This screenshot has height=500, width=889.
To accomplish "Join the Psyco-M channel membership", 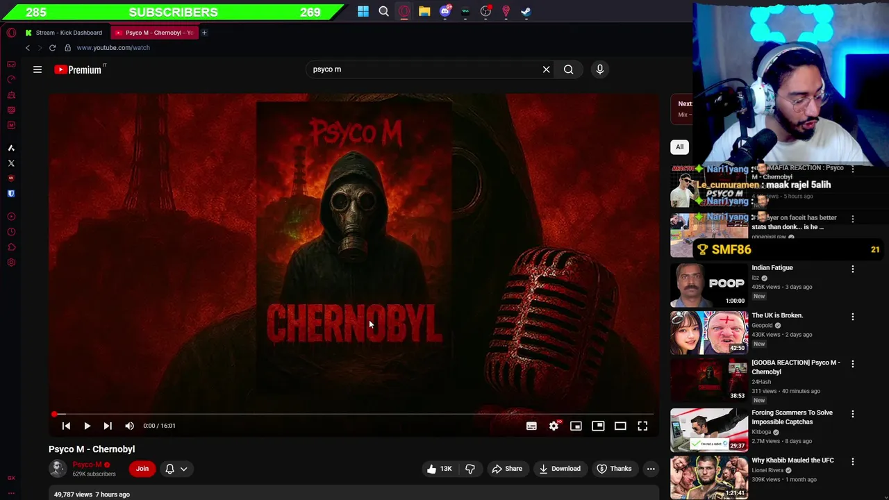I will click(x=142, y=469).
